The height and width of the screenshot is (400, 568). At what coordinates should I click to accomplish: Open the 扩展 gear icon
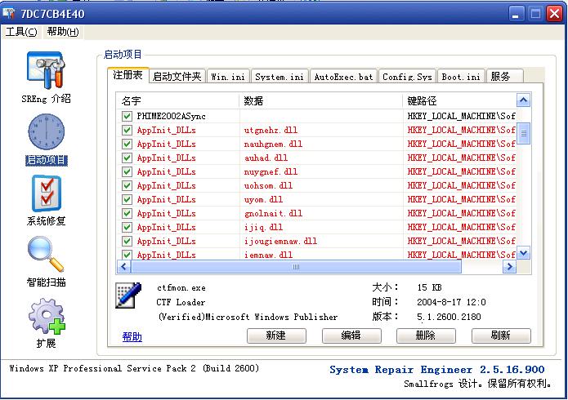point(47,316)
